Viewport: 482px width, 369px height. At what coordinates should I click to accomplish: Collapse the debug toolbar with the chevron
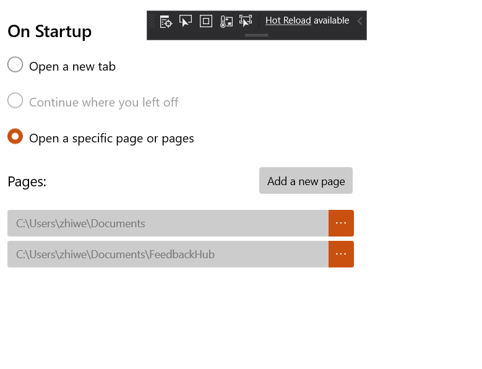tap(359, 21)
